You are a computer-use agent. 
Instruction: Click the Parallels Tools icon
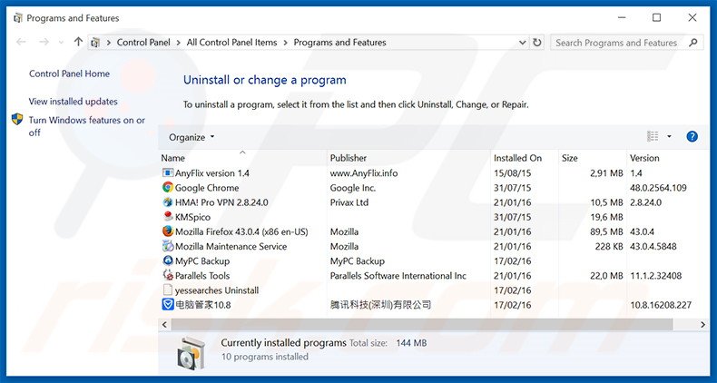[167, 276]
